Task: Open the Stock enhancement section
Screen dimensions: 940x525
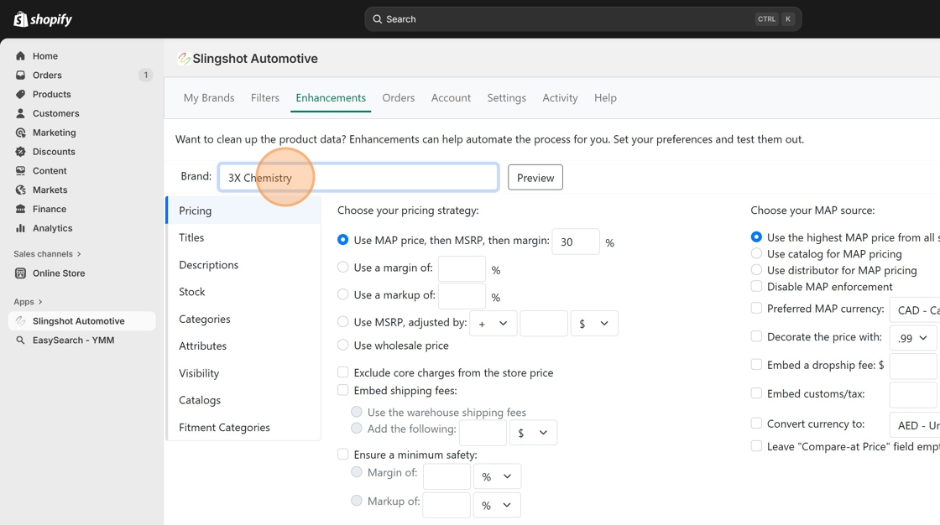Action: [244, 292]
